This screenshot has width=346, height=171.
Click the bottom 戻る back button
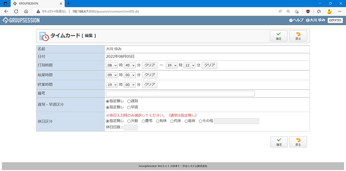pyautogui.click(x=298, y=142)
